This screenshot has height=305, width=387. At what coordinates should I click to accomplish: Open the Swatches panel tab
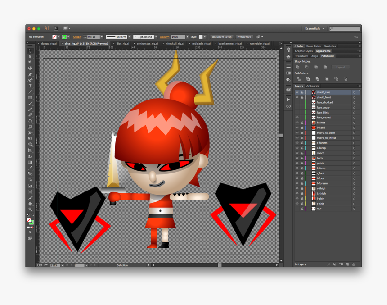coord(330,46)
